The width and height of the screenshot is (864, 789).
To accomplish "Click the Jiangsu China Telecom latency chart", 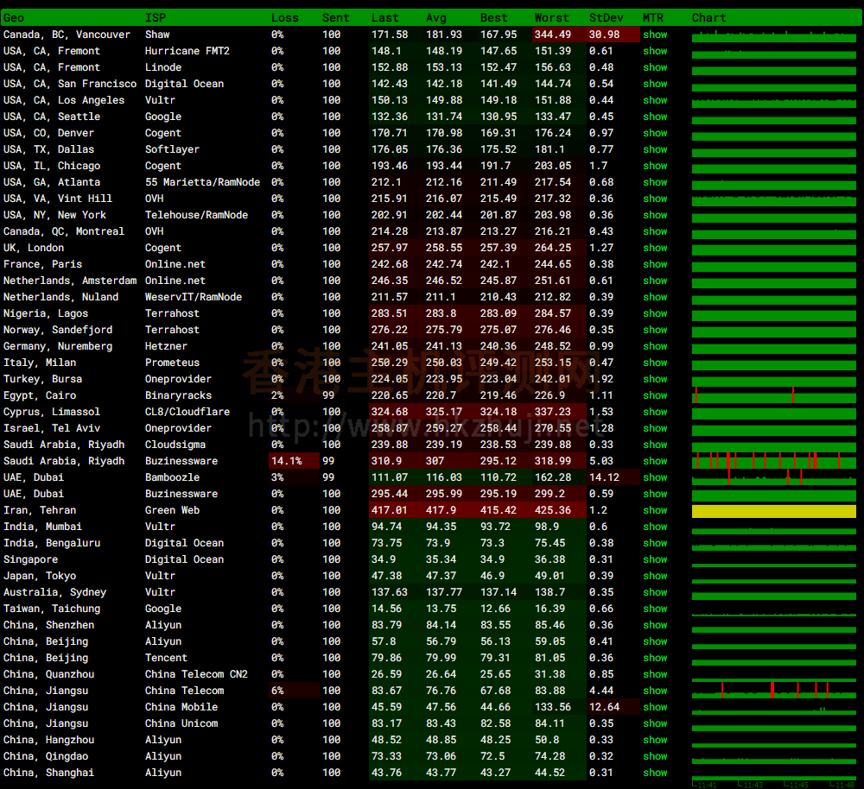I will click(x=773, y=691).
